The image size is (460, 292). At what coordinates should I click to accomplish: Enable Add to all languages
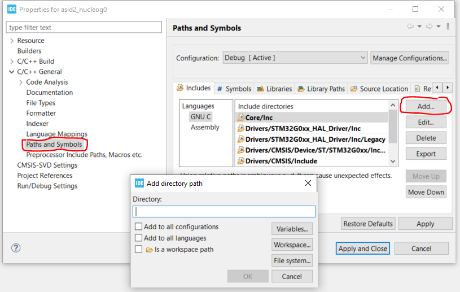coord(138,238)
